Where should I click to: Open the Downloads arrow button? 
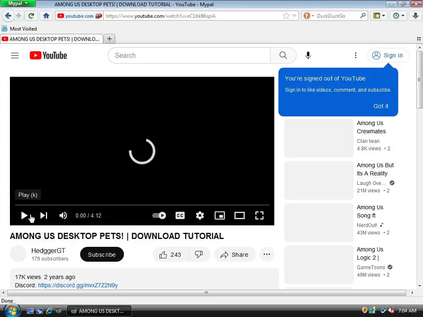point(416,16)
